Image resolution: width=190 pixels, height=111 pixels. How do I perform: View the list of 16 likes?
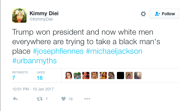click(41, 75)
